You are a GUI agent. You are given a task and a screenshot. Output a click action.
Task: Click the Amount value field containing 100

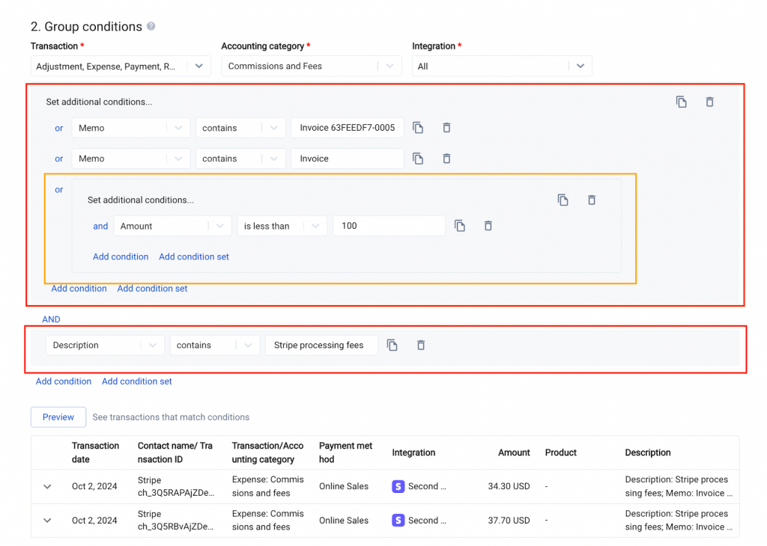(x=389, y=226)
